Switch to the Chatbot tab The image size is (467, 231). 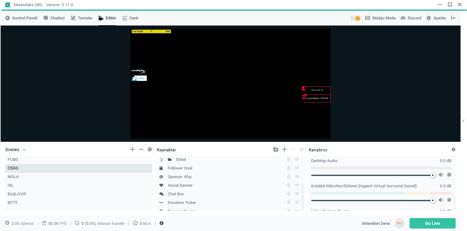pos(54,18)
